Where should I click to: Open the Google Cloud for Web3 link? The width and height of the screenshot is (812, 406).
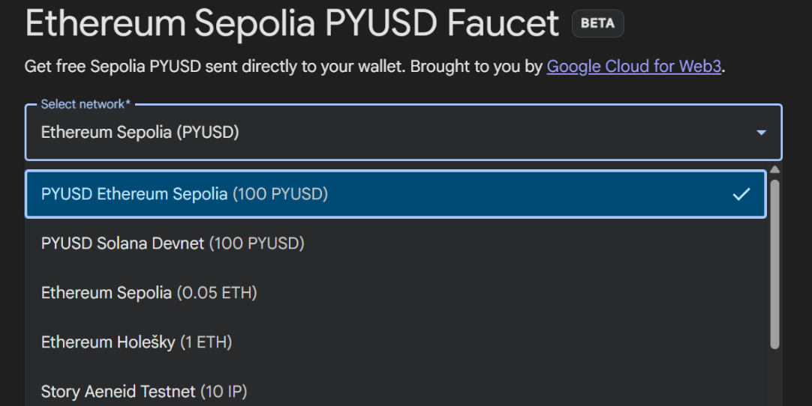coord(633,67)
